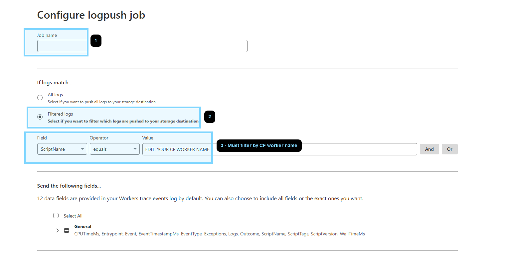Select the Filtered logs radio option

click(40, 117)
